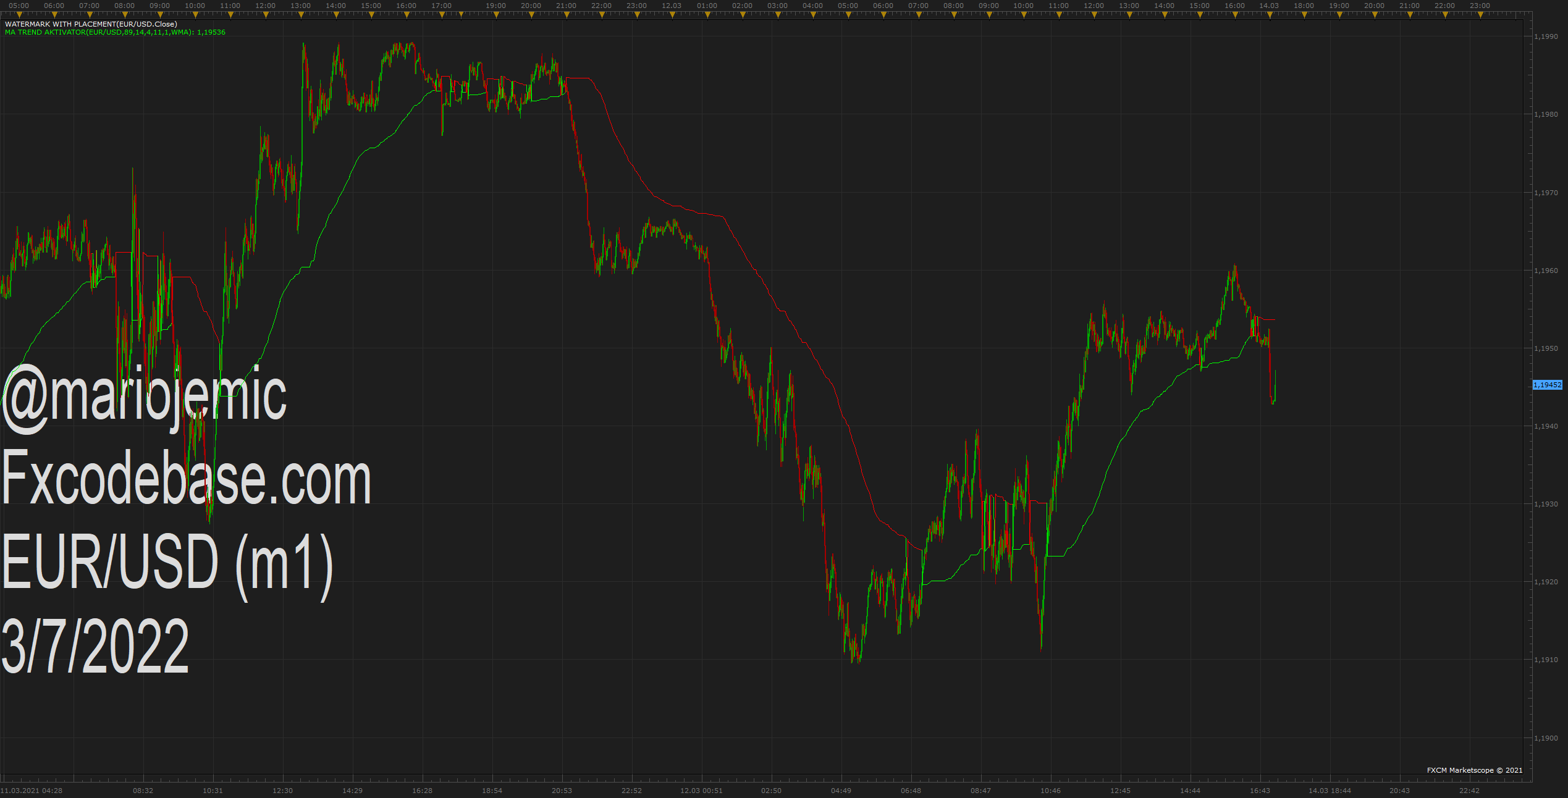Click the yellow marker under 14.03
Image resolution: width=1568 pixels, height=798 pixels.
coord(1269,14)
